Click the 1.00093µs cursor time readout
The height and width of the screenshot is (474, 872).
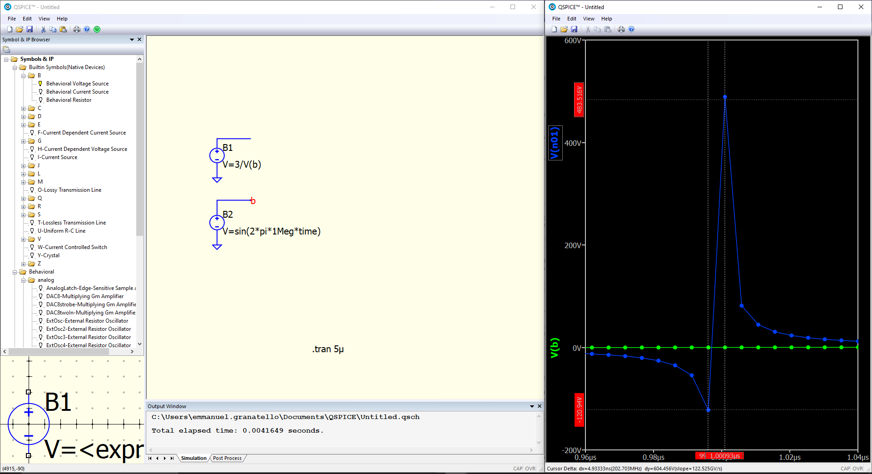pos(725,456)
